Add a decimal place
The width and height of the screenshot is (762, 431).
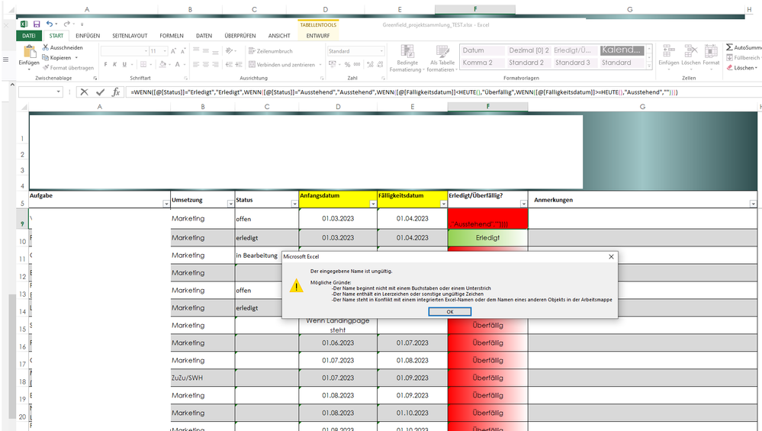tap(370, 64)
